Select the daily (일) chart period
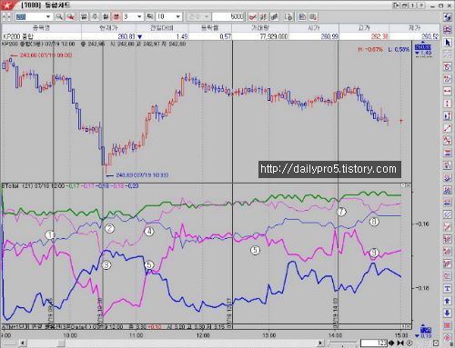The height and width of the screenshot is (348, 455). 84,16
